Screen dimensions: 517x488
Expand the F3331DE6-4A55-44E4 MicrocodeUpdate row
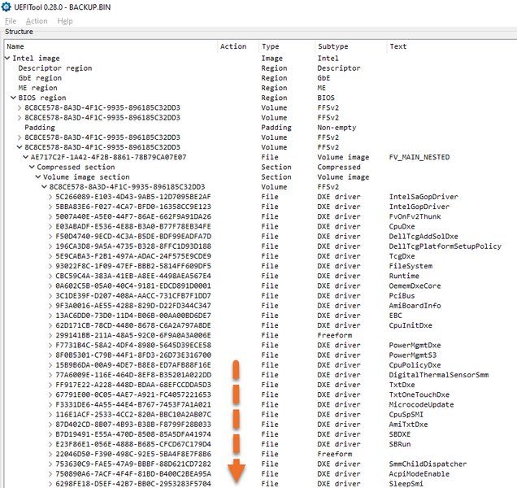[x=50, y=405]
